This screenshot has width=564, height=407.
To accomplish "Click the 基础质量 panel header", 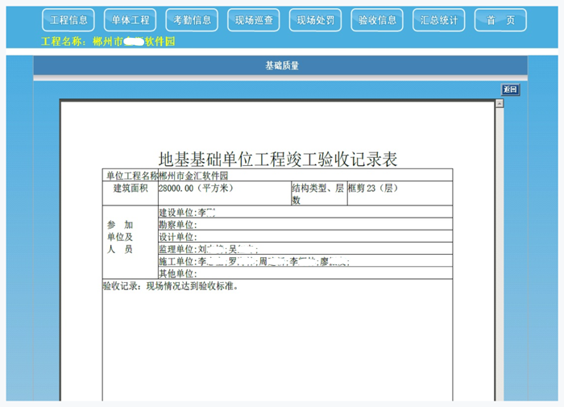I will click(281, 65).
